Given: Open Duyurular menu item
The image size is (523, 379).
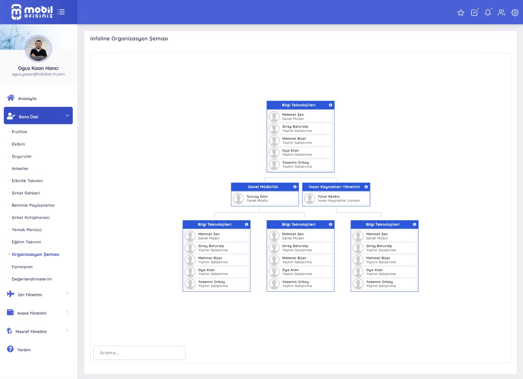Looking at the screenshot, I should (x=22, y=156).
